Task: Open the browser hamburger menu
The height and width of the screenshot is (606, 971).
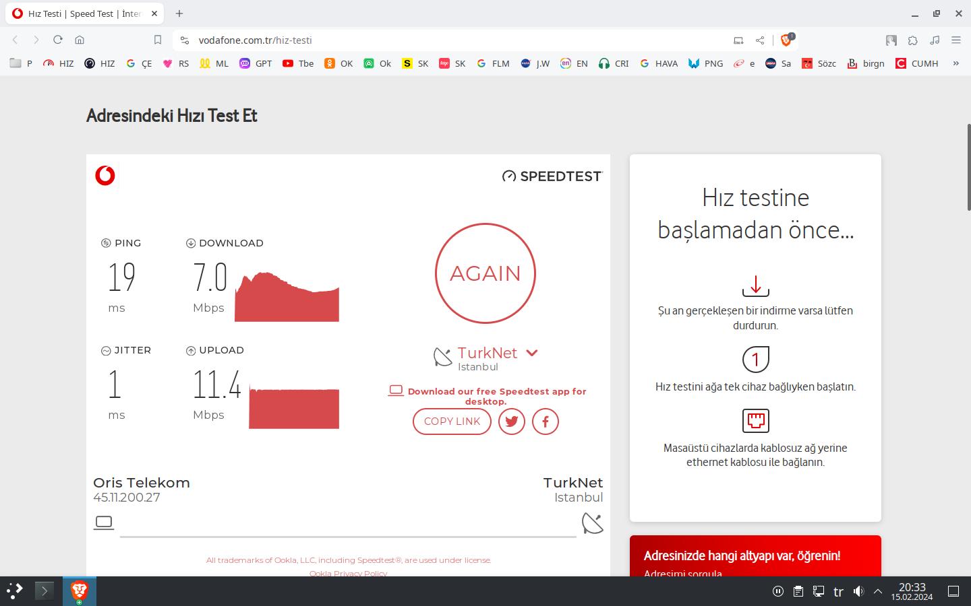Action: point(956,40)
